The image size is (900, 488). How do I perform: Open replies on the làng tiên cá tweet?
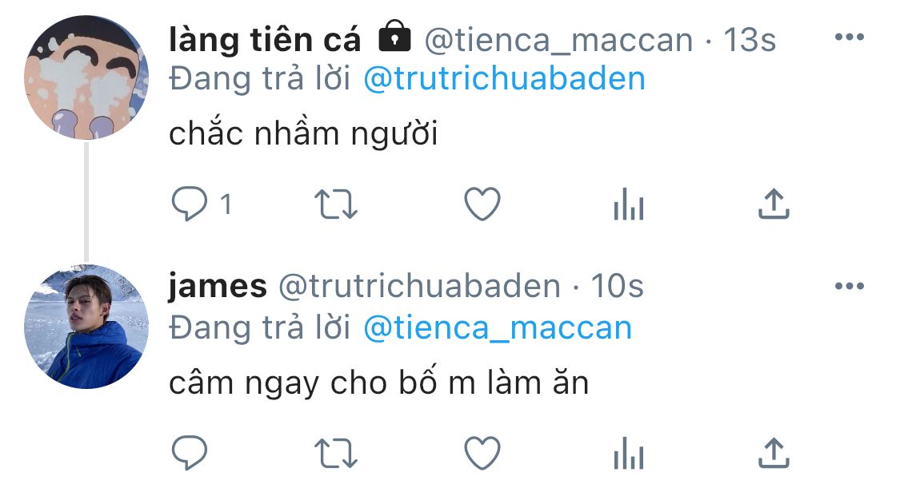coord(190,204)
